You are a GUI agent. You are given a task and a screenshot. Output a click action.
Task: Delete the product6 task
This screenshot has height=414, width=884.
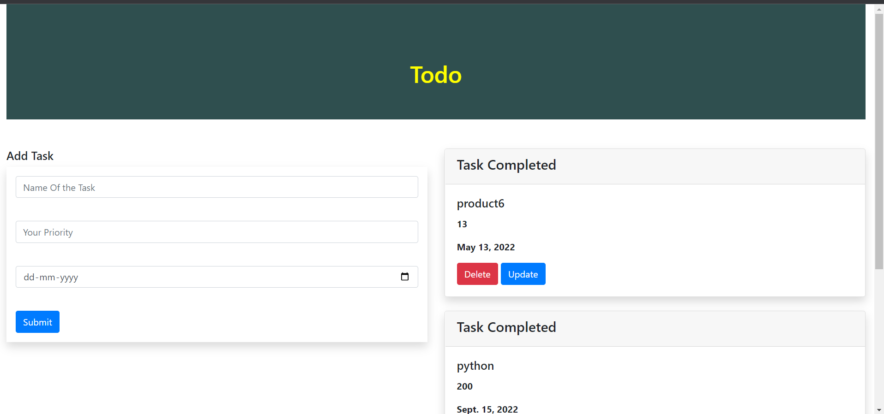[x=477, y=273]
